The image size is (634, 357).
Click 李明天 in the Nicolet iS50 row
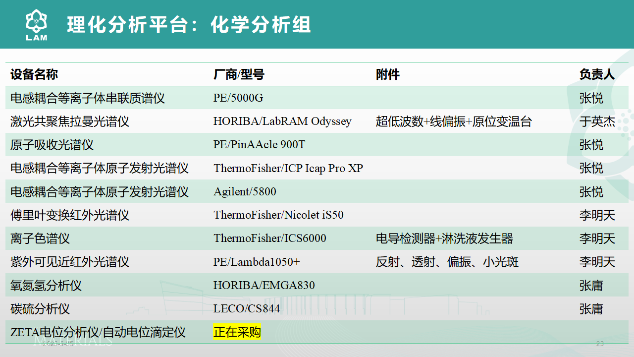click(x=597, y=215)
